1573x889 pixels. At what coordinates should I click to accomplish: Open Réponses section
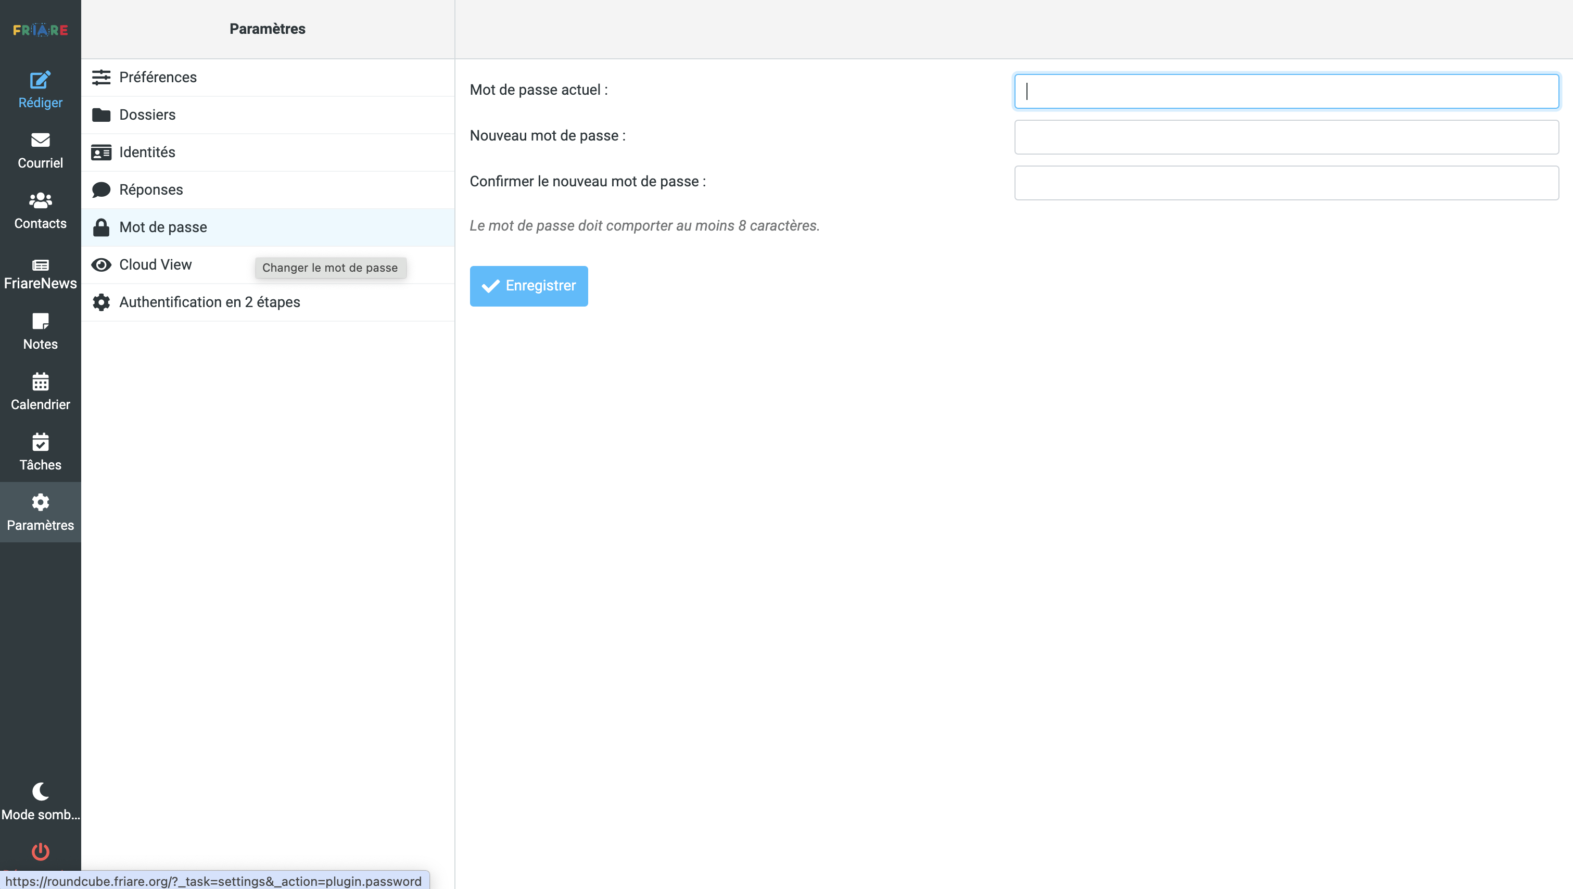pyautogui.click(x=151, y=190)
